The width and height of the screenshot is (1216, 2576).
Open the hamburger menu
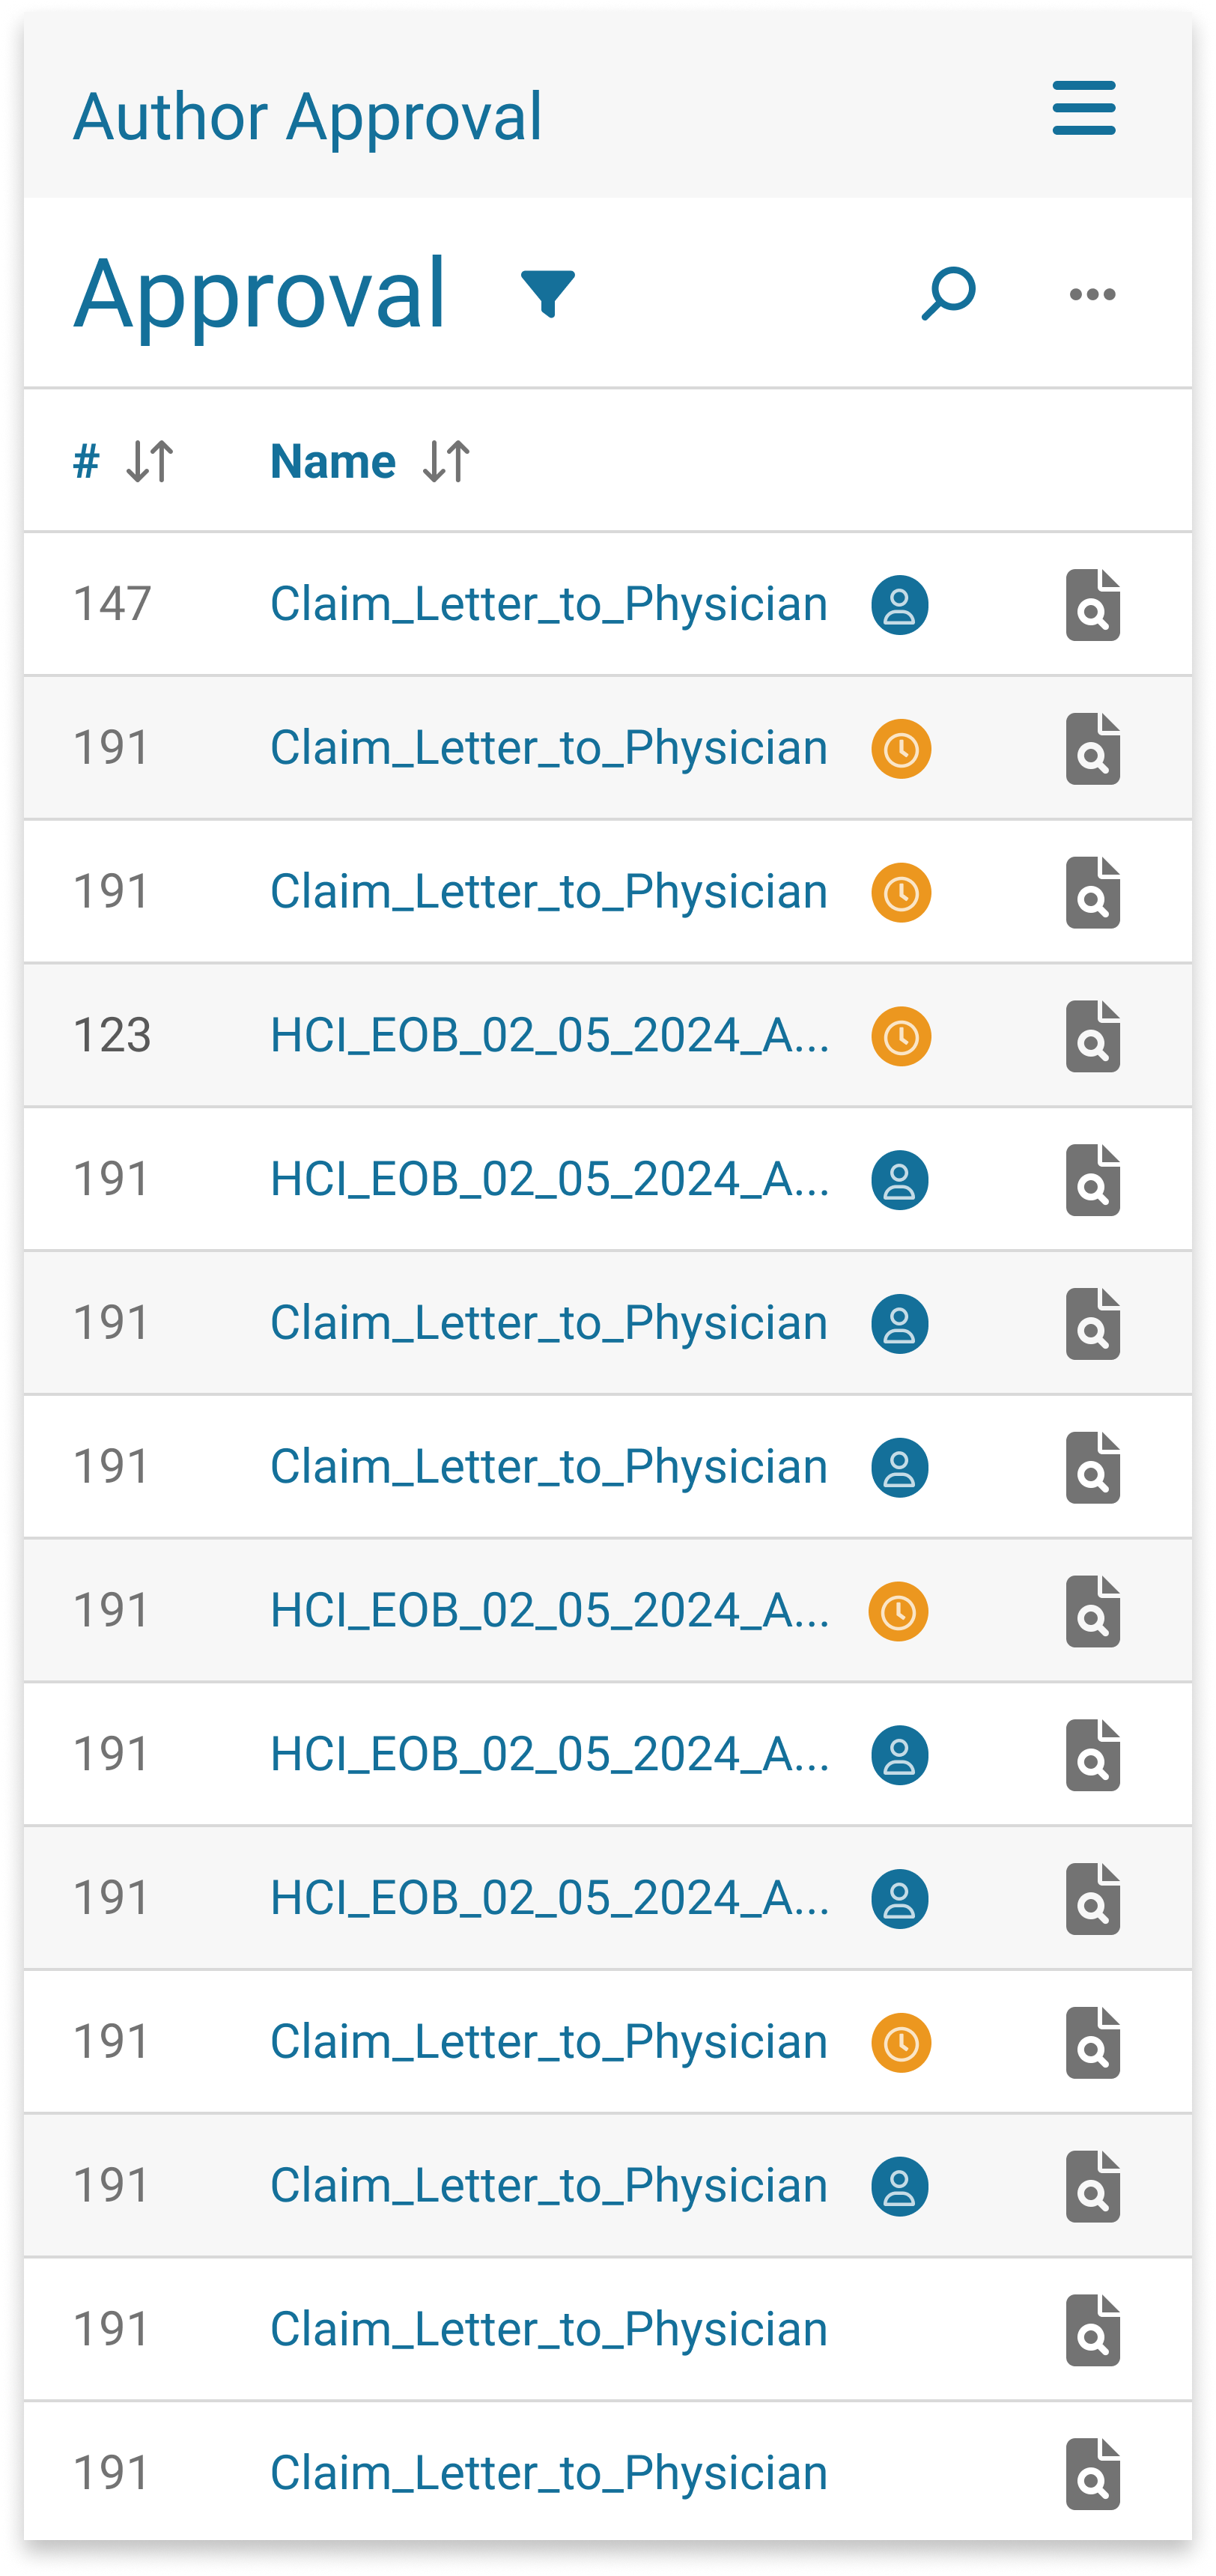point(1083,108)
